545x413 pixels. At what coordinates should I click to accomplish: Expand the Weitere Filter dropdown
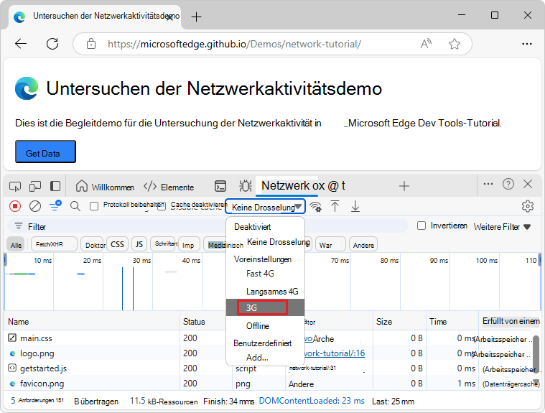[502, 226]
